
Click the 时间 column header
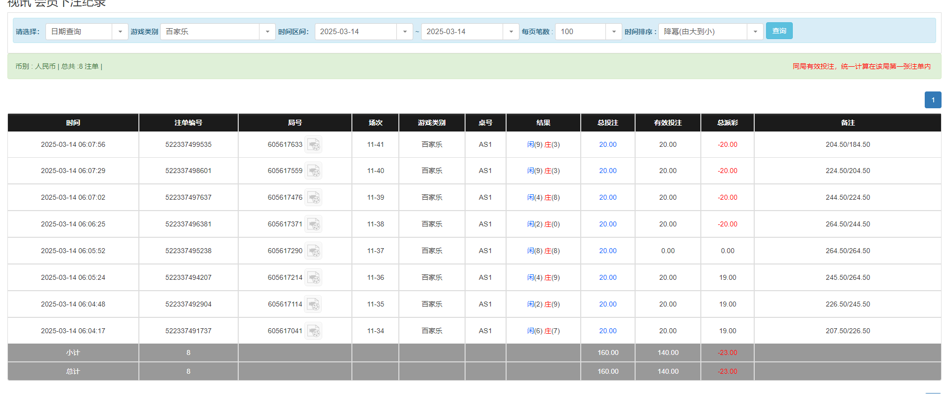click(73, 123)
